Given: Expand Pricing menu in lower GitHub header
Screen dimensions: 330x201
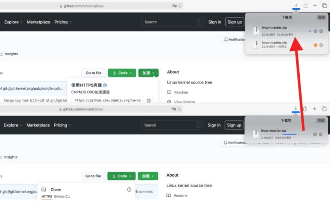Looking at the screenshot, I should [63, 125].
